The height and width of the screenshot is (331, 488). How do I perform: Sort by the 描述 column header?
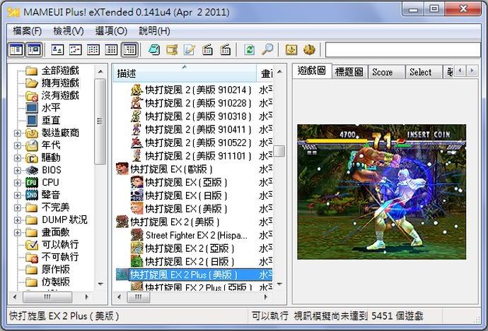click(185, 73)
